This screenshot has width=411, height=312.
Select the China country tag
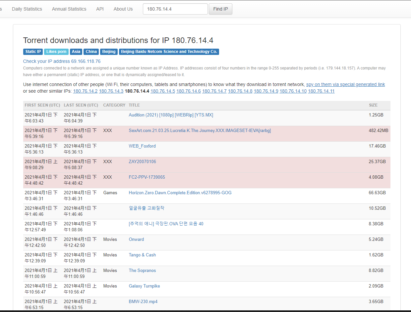pos(91,52)
